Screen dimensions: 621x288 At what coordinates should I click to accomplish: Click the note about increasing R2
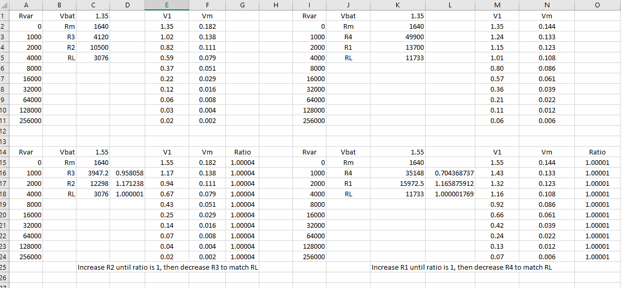(x=168, y=267)
